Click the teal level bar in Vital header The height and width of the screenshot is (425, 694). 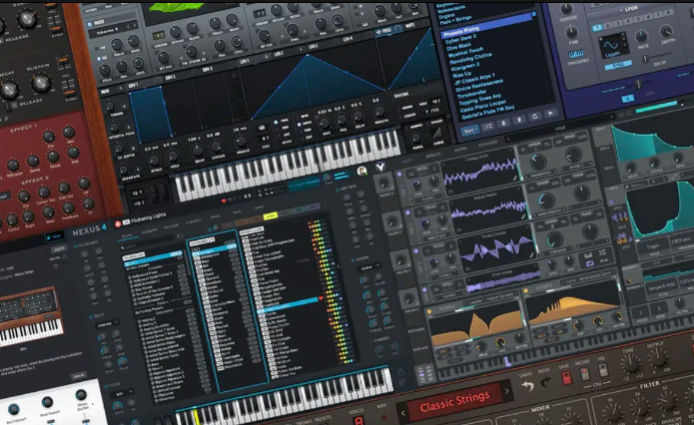(656, 107)
